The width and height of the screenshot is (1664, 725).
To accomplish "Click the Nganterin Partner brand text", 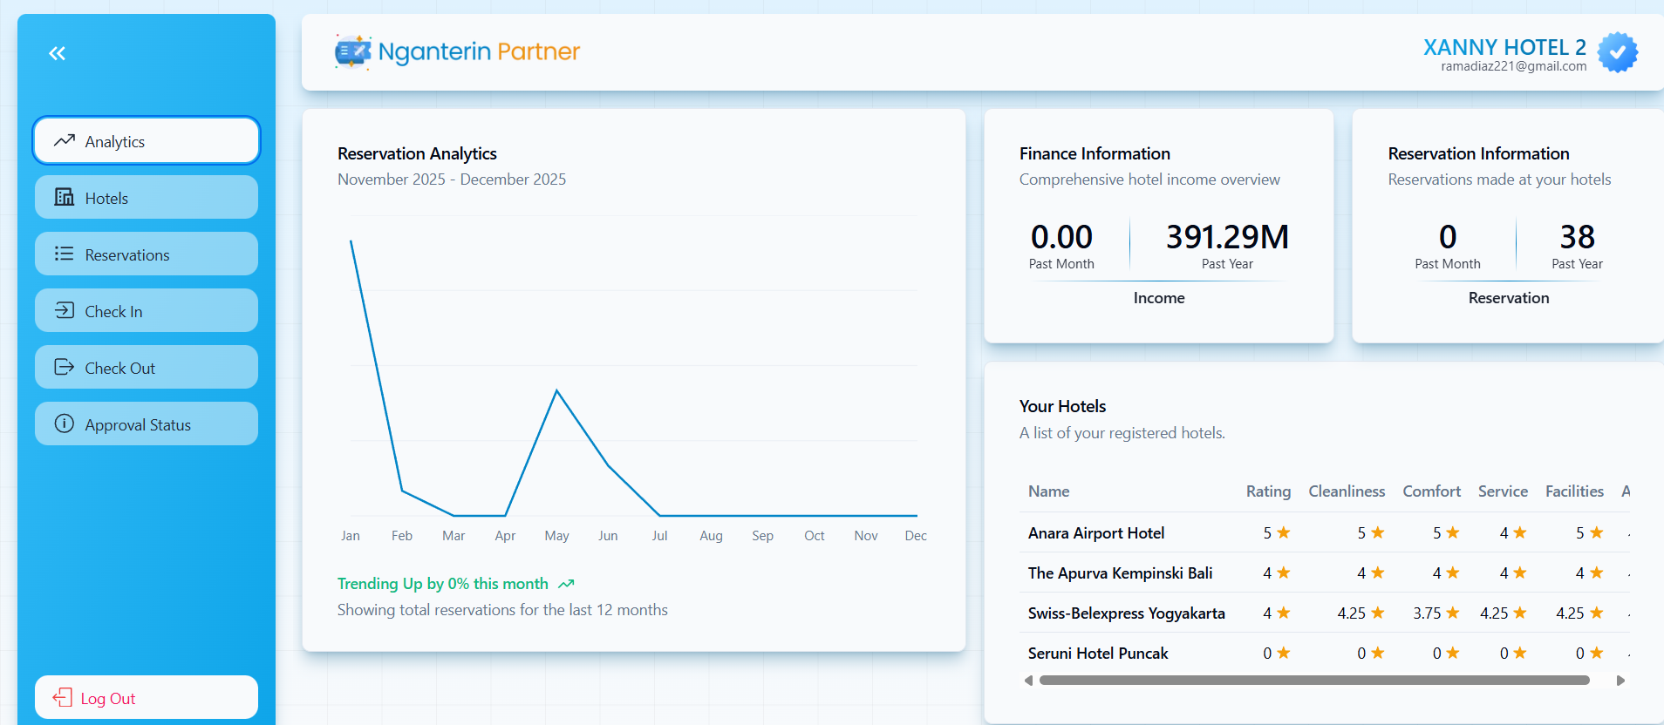I will [x=479, y=51].
